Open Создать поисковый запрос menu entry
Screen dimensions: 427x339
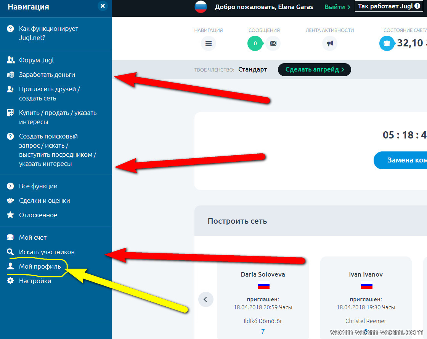58,150
